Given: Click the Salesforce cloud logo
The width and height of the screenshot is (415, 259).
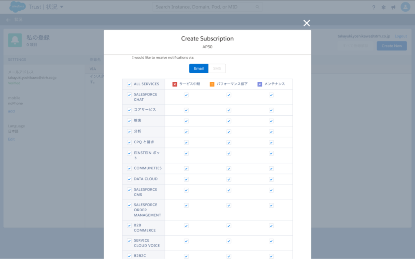Looking at the screenshot, I should pyautogui.click(x=17, y=6).
